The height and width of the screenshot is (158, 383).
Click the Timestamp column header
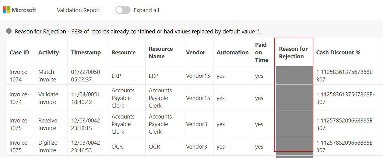pyautogui.click(x=86, y=53)
